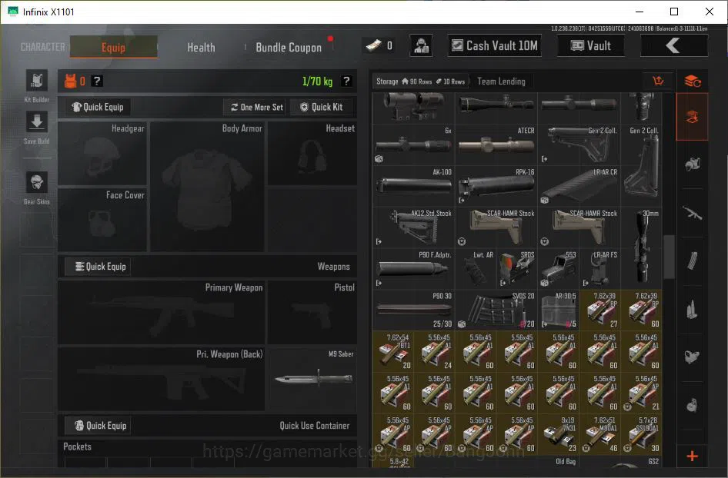The width and height of the screenshot is (728, 478).
Task: Select the LR AR CR item
Action: pos(579,186)
